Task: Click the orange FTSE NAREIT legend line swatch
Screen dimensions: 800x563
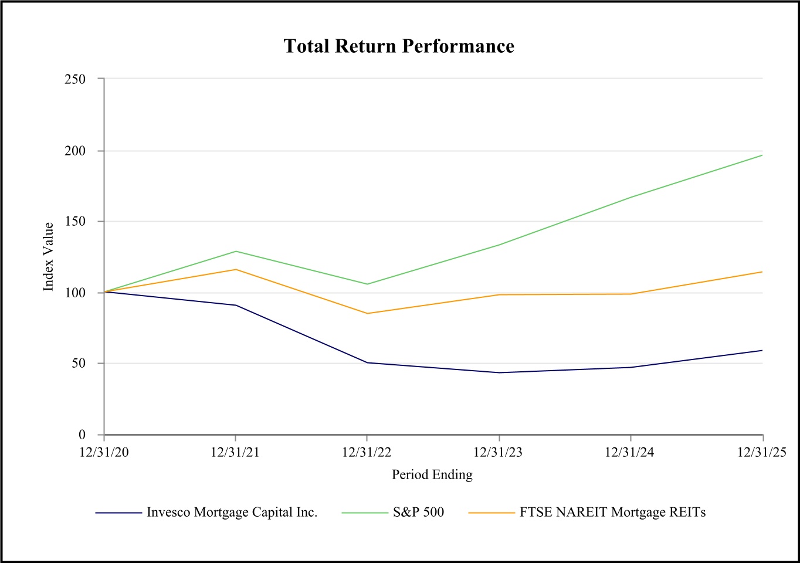Action: click(x=491, y=513)
